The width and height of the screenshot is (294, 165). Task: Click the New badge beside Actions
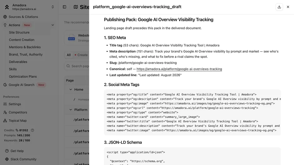point(27,25)
